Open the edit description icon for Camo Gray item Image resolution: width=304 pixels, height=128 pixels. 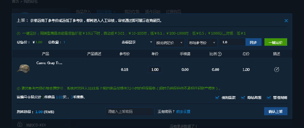(276, 70)
